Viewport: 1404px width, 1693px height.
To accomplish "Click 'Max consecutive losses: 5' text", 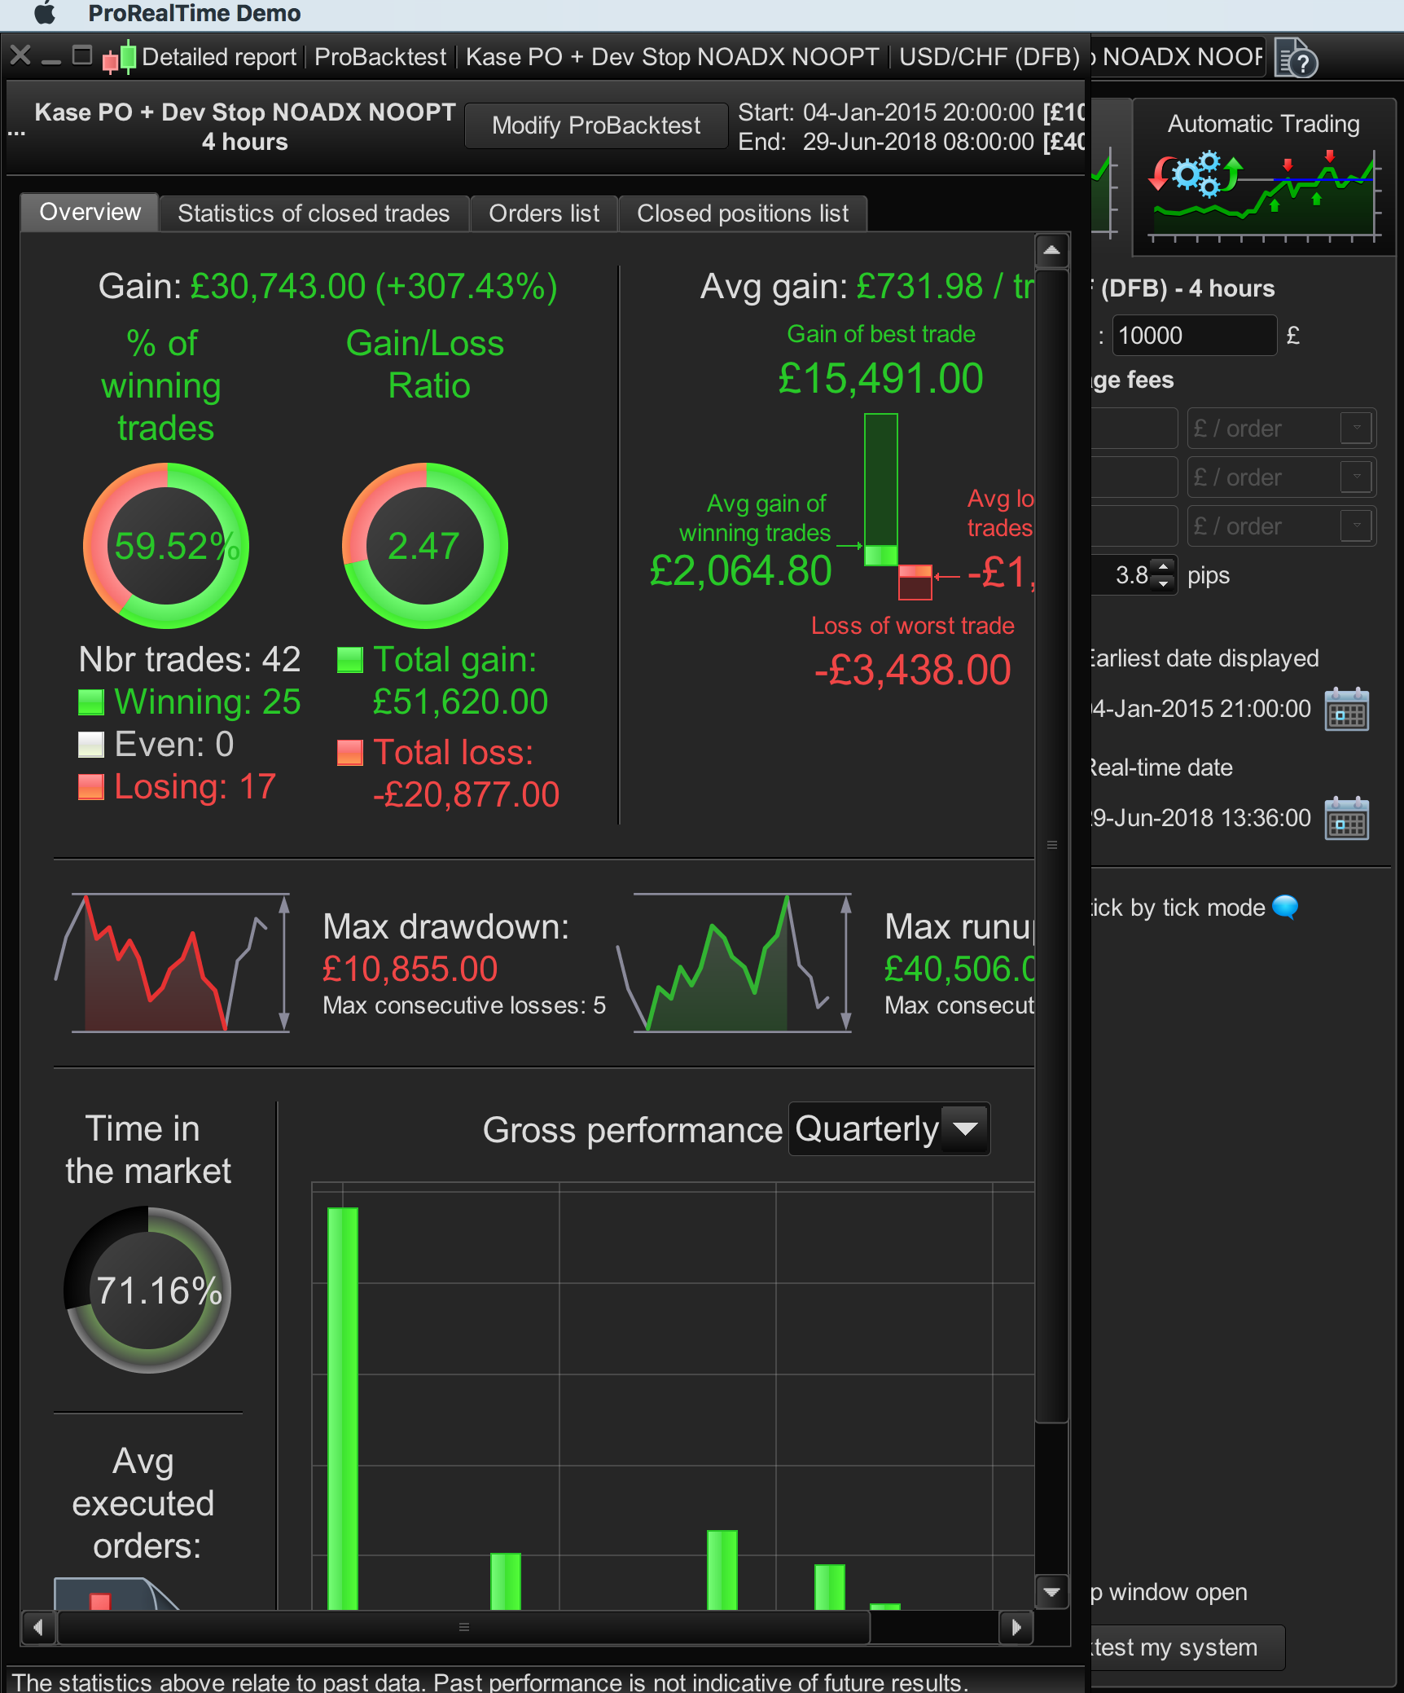I will click(x=464, y=1005).
